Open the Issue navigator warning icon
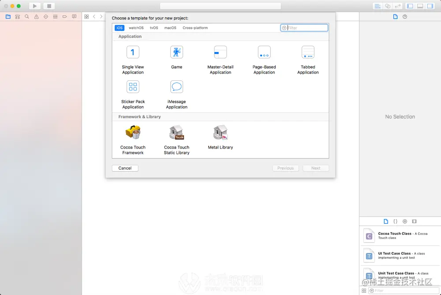The image size is (441, 295). tap(36, 17)
